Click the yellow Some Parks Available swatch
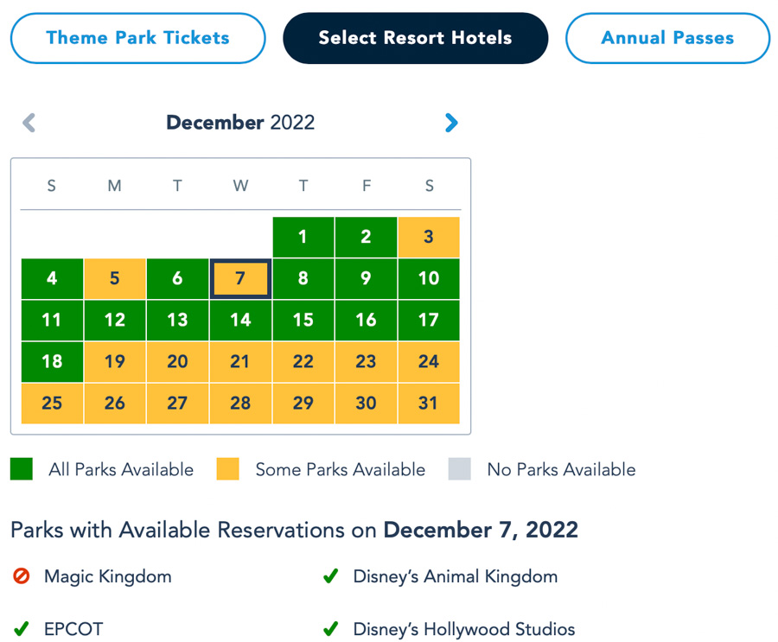 (x=228, y=469)
